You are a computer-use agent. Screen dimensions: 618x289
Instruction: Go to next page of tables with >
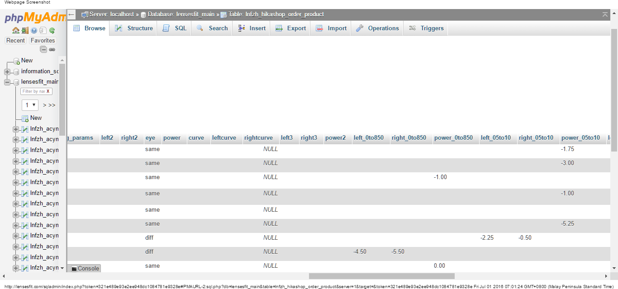[x=45, y=105]
